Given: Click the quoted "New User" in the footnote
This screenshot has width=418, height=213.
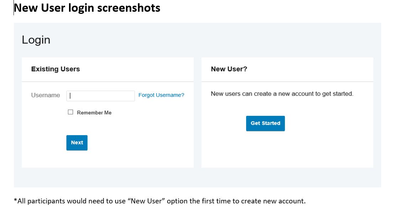Looking at the screenshot, I should point(146,201).
